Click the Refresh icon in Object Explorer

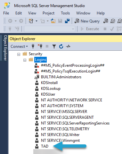coord(61,47)
